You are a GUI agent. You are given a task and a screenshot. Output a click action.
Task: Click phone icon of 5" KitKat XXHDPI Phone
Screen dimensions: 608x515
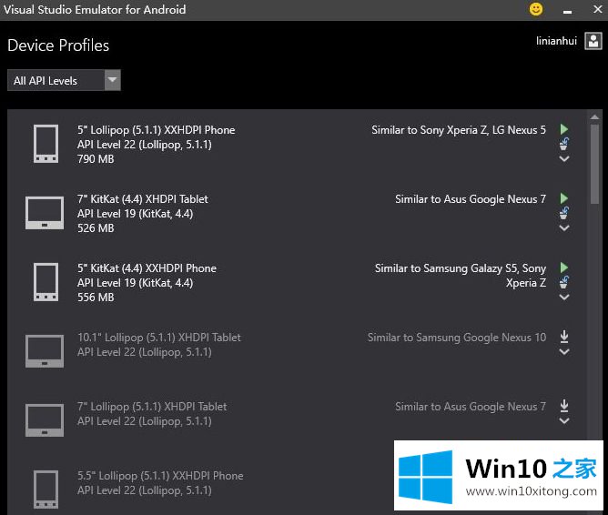pyautogui.click(x=46, y=282)
